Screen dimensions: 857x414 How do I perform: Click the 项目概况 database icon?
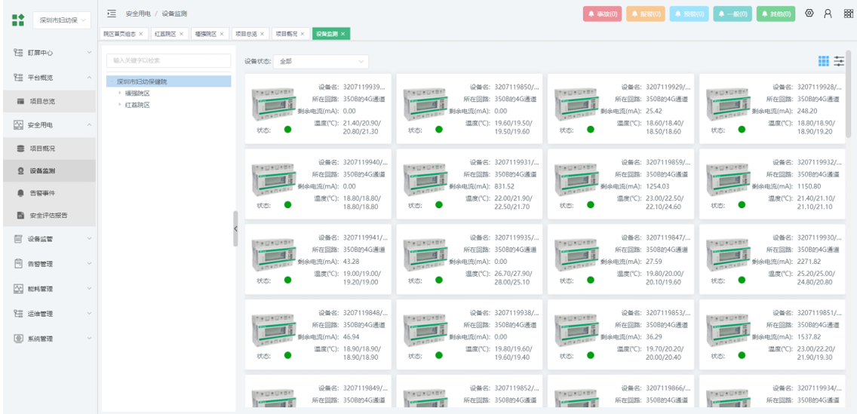[20, 149]
